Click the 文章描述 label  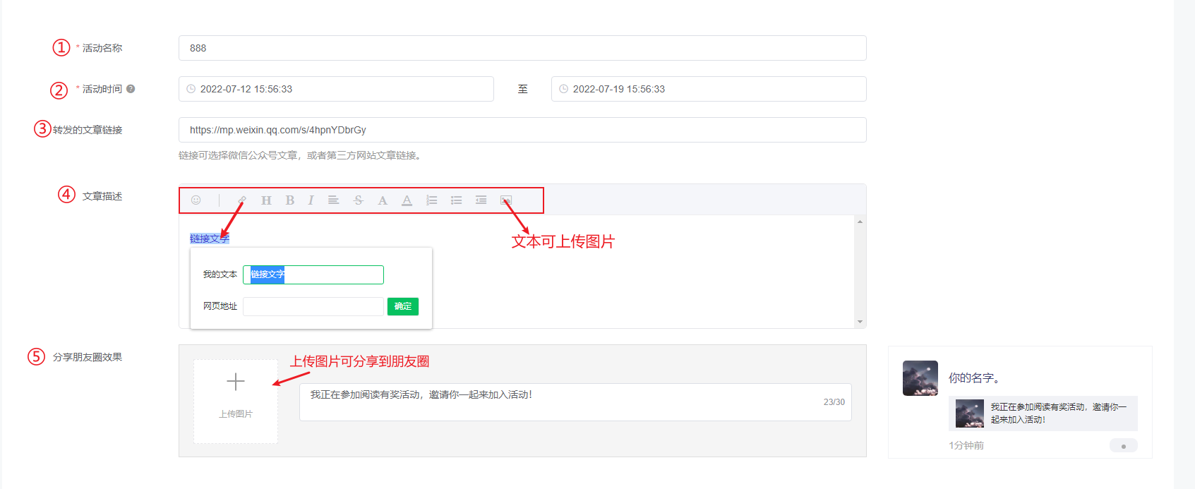tap(102, 196)
